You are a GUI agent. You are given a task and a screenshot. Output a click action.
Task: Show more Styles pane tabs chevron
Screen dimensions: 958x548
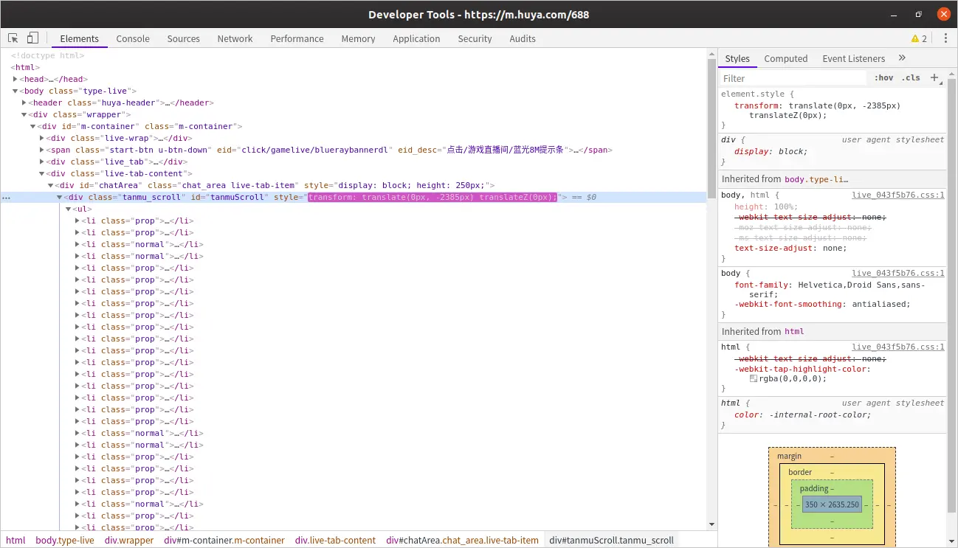tap(902, 58)
